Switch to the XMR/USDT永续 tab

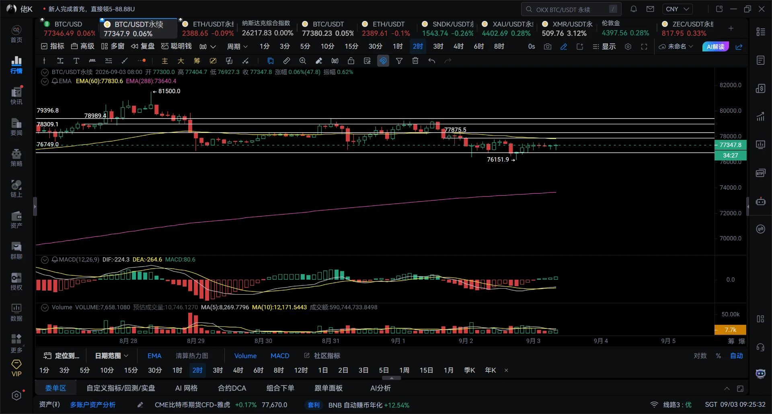(x=567, y=29)
